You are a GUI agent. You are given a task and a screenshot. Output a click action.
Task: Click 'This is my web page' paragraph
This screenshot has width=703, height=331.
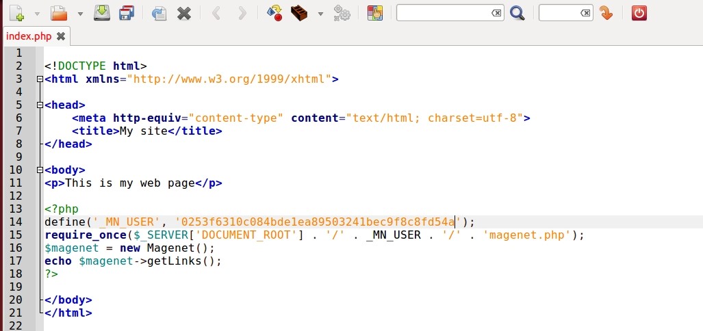point(130,183)
